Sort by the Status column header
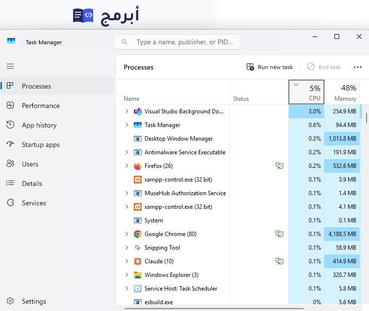 coord(259,92)
